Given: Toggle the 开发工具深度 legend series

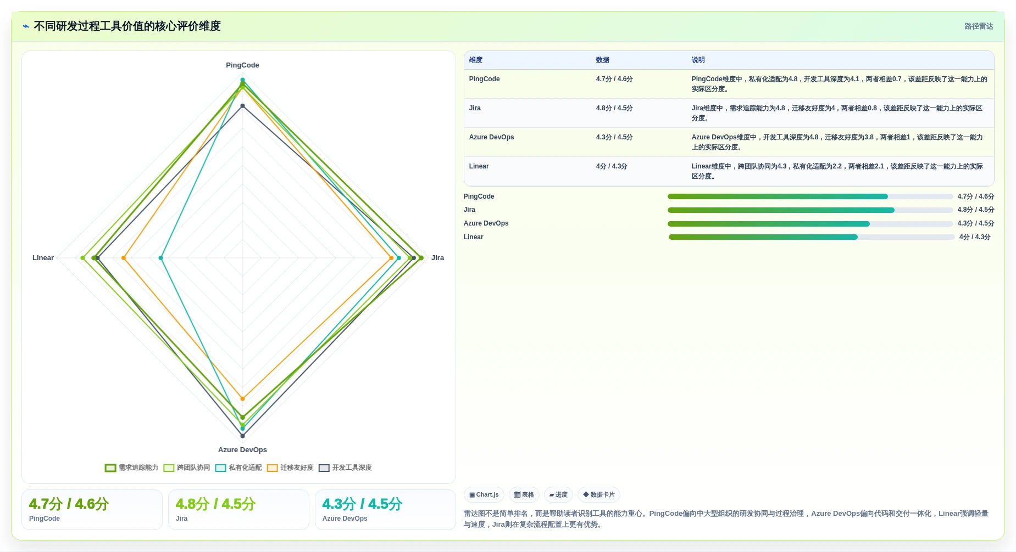Looking at the screenshot, I should (x=345, y=468).
